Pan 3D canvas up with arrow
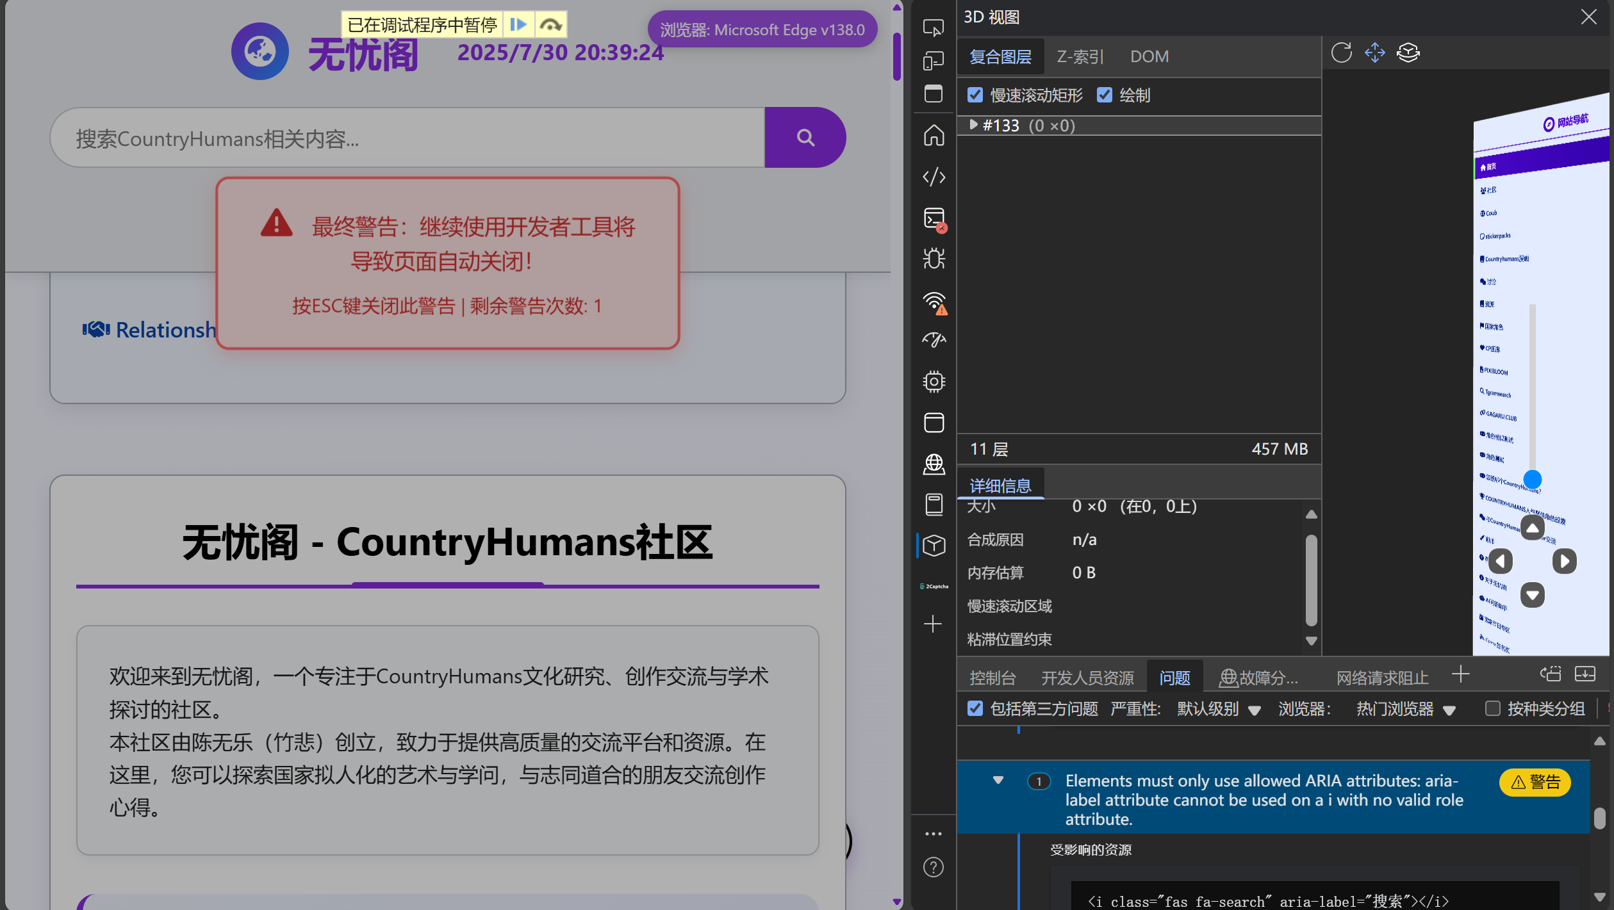Viewport: 1614px width, 910px height. pyautogui.click(x=1533, y=528)
